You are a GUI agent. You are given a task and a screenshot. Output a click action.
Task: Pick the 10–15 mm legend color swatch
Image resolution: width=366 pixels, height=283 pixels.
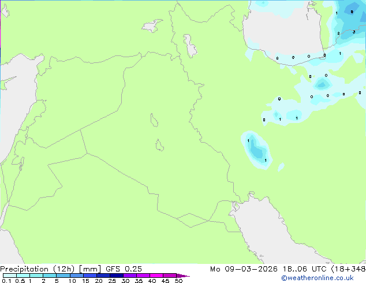click(x=77, y=275)
